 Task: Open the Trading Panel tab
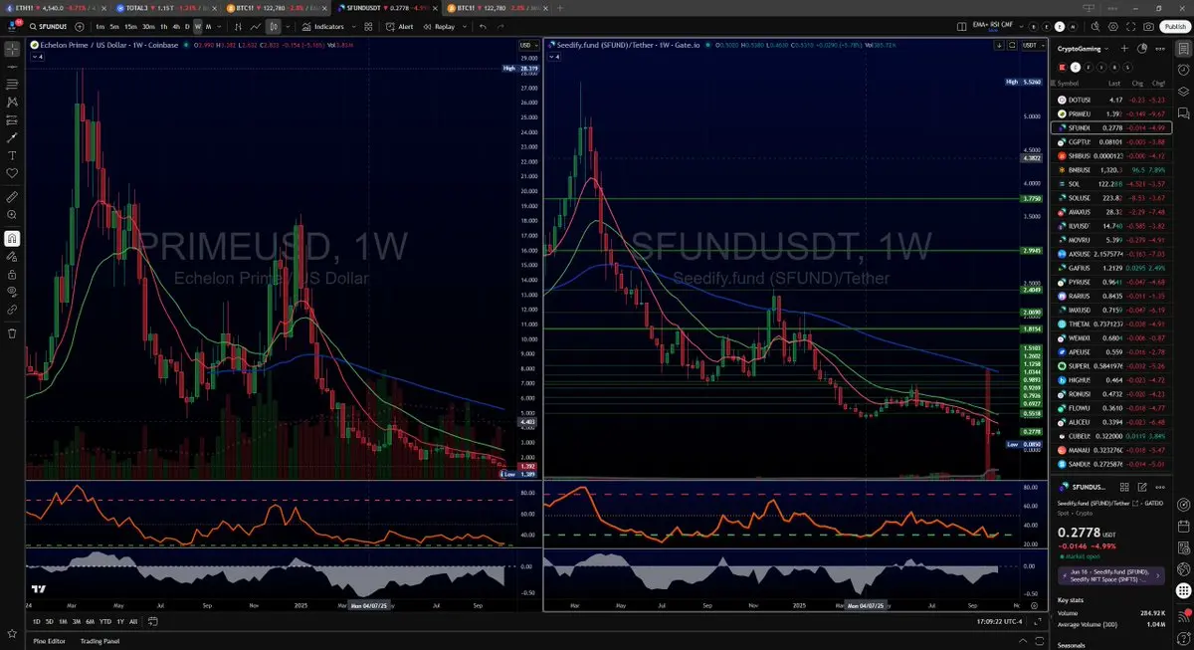(x=99, y=641)
